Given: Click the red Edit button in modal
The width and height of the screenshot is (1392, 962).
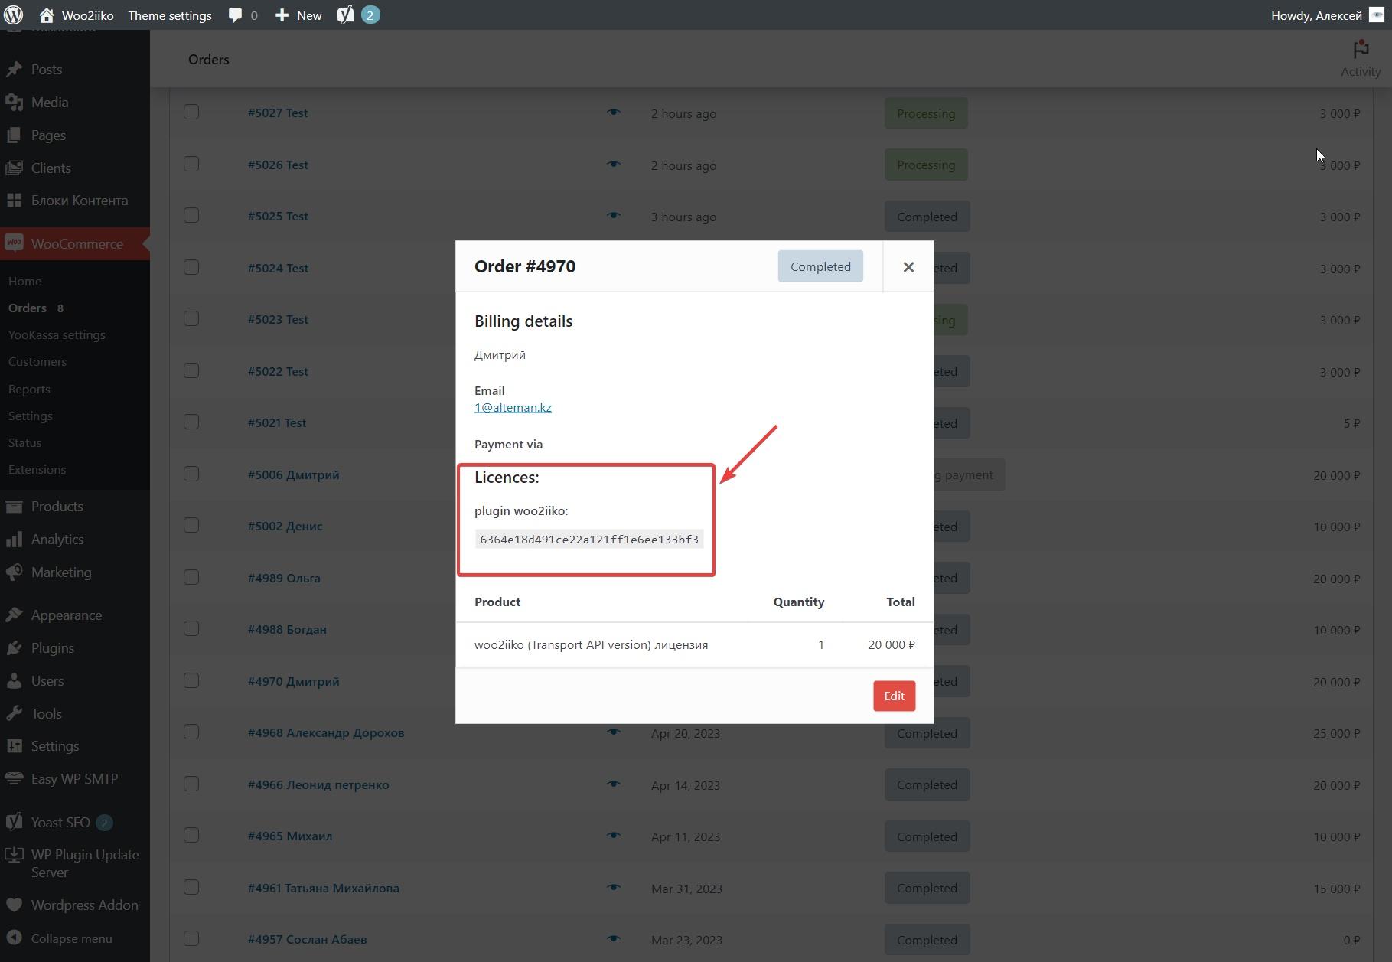Looking at the screenshot, I should pos(894,696).
